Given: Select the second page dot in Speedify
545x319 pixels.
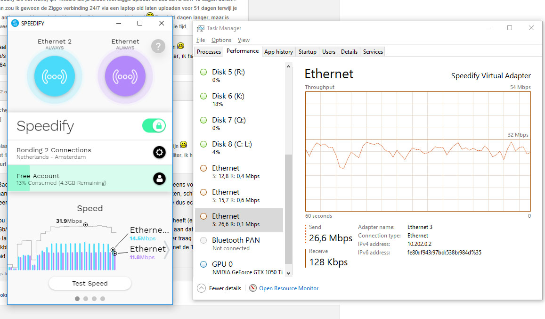Looking at the screenshot, I should click(x=86, y=298).
